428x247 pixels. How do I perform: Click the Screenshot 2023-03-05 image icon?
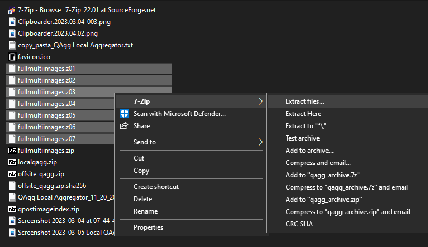coord(12,233)
